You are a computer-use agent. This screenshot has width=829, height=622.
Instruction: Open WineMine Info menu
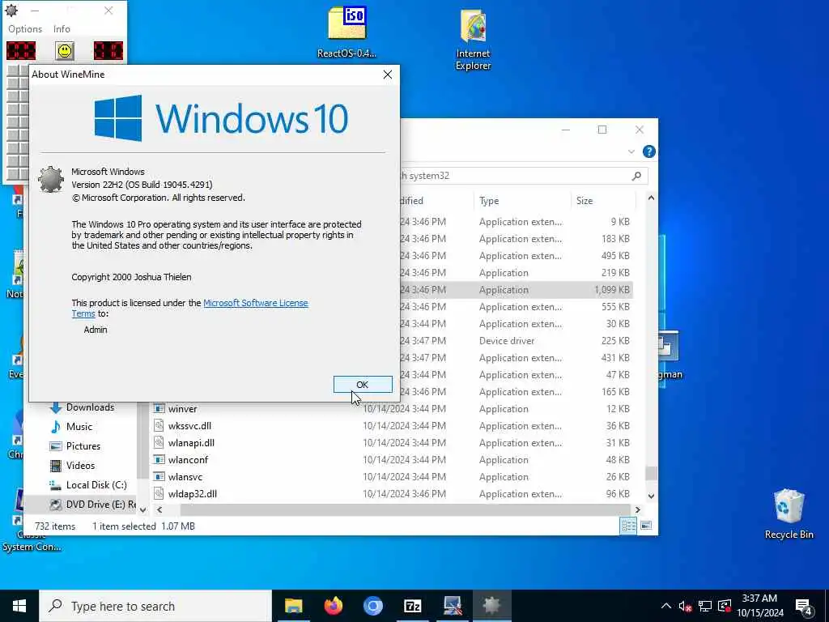click(62, 29)
